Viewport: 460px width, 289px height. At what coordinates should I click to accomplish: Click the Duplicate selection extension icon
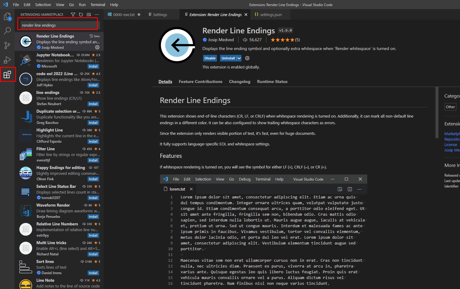click(x=26, y=117)
